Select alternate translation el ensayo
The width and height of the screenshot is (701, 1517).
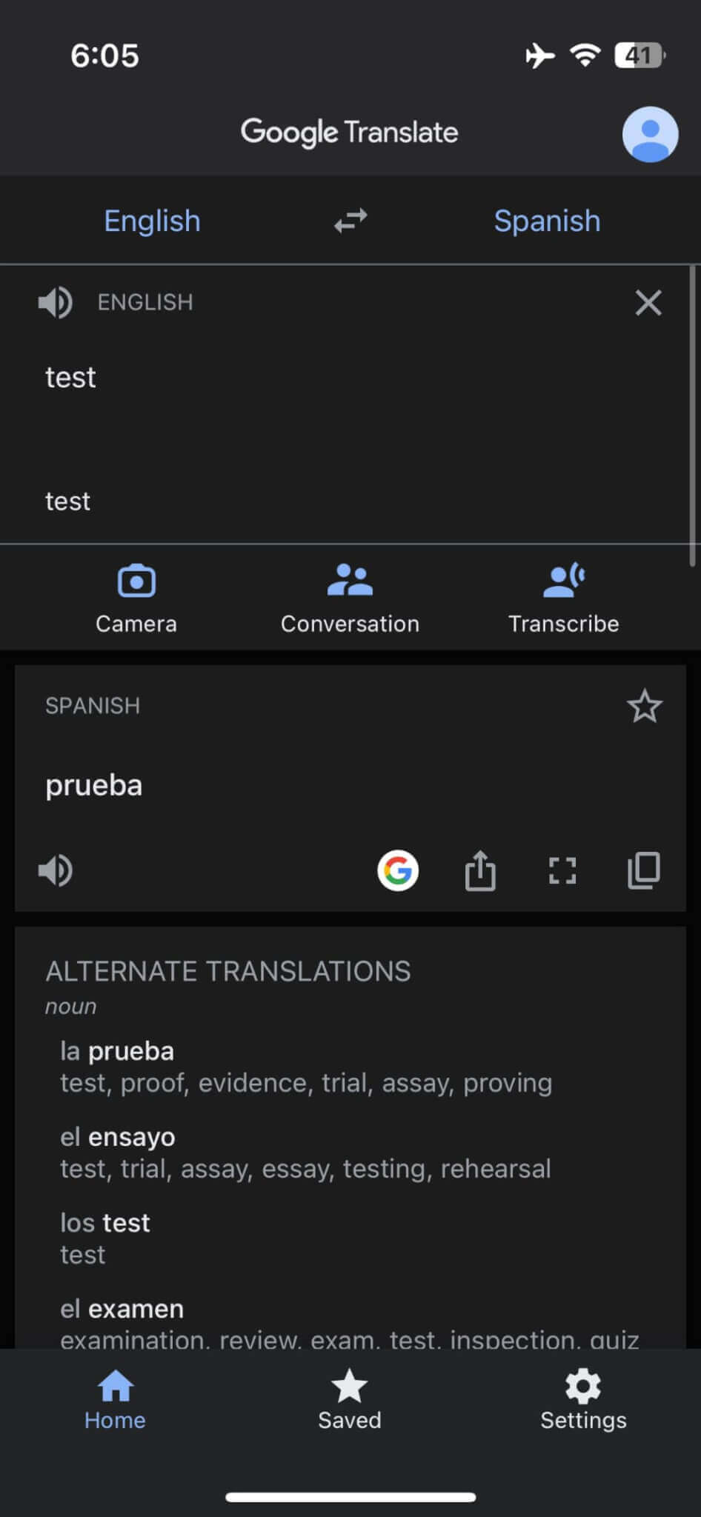pyautogui.click(x=119, y=1137)
